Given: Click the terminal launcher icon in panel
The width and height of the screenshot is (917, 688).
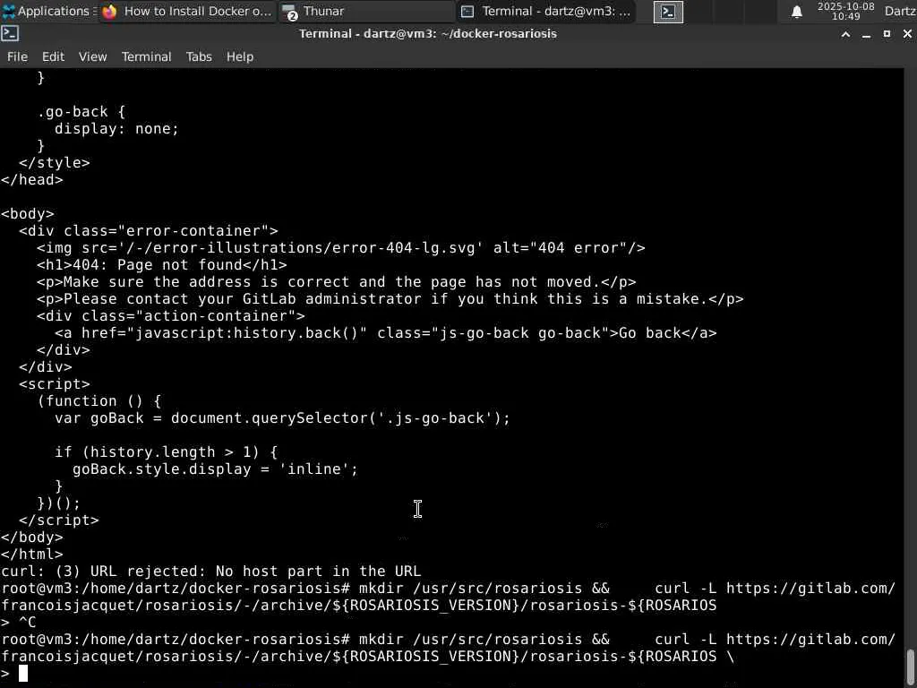Looking at the screenshot, I should [668, 12].
